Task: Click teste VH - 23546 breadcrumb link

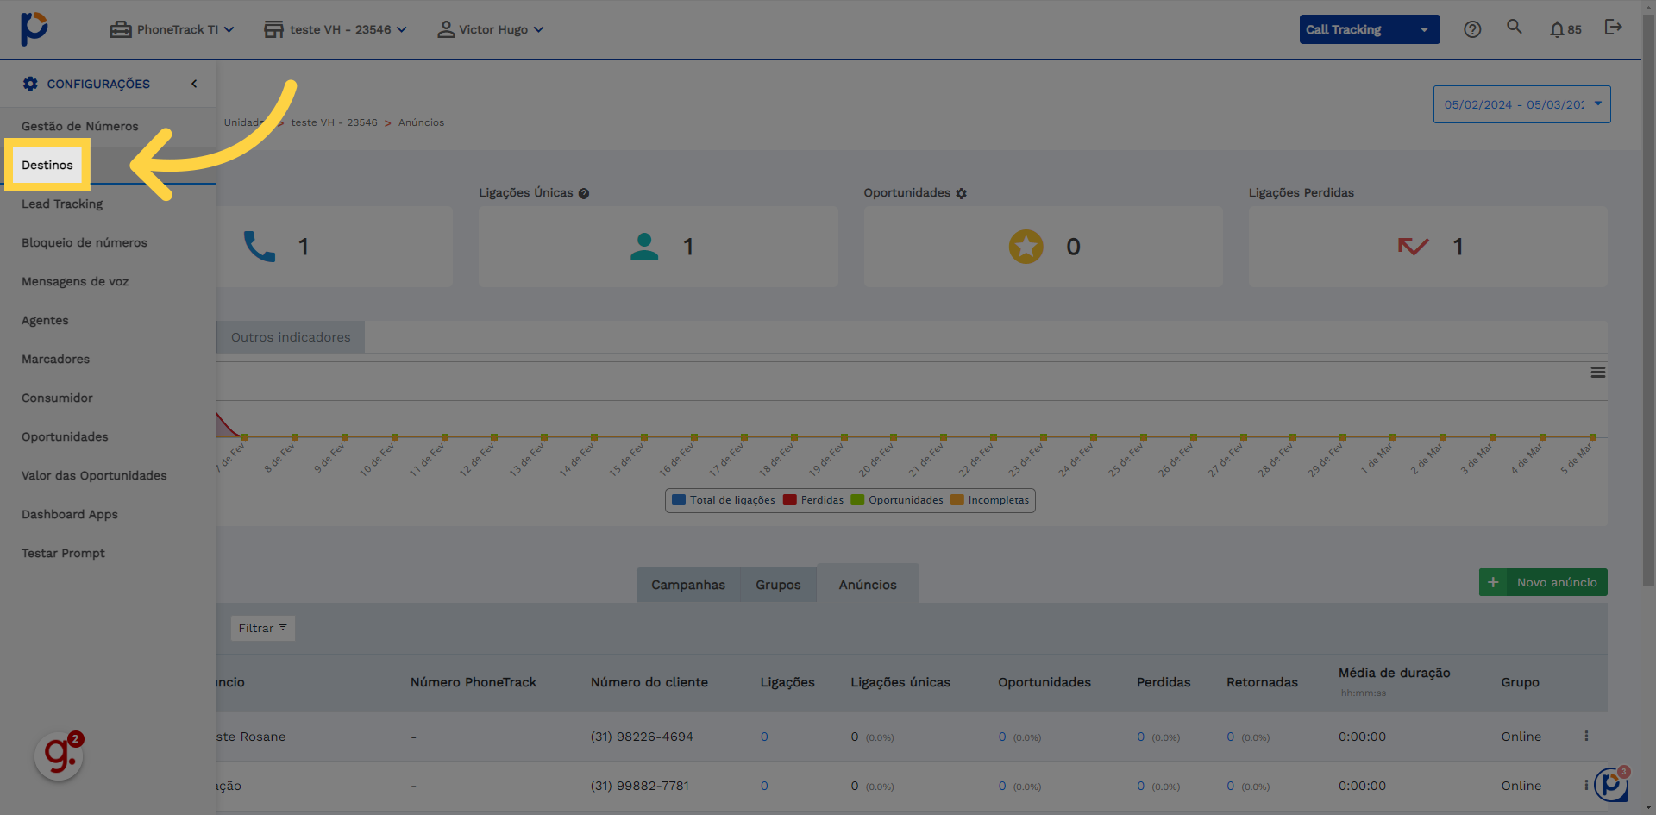Action: [x=334, y=122]
